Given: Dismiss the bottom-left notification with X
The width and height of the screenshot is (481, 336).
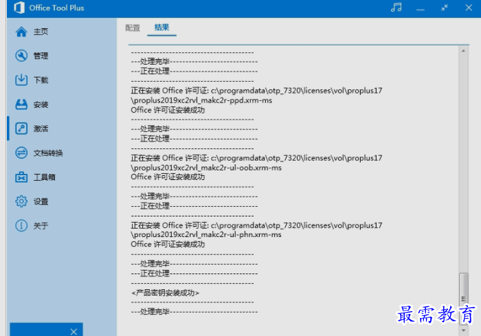Looking at the screenshot, I should click(x=74, y=331).
